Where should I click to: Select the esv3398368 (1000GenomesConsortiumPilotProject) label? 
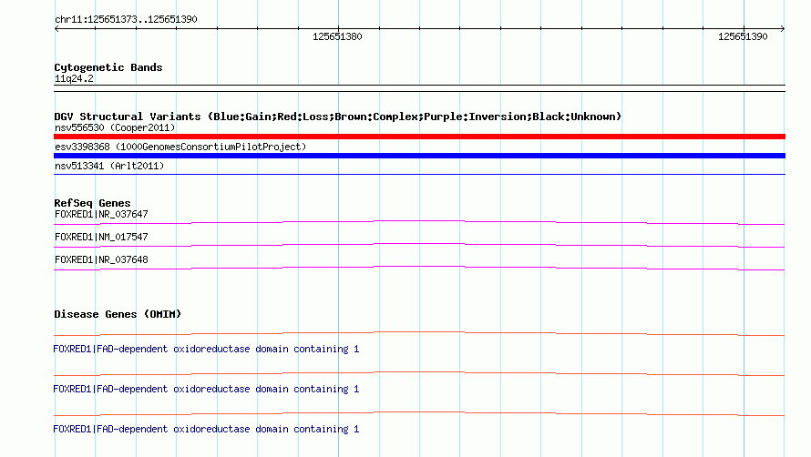click(180, 147)
